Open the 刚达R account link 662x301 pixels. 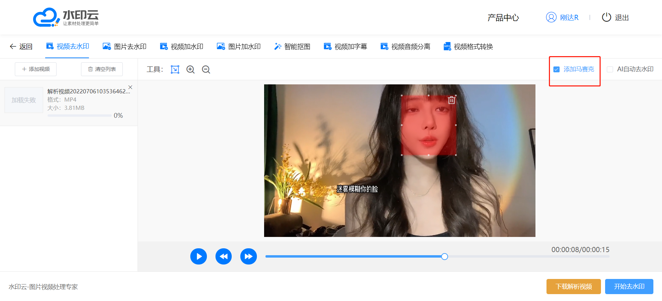569,18
